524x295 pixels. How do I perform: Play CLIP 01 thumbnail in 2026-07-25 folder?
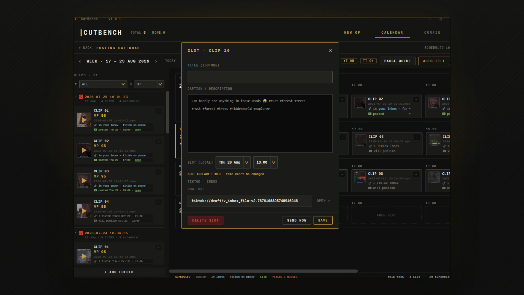84,120
